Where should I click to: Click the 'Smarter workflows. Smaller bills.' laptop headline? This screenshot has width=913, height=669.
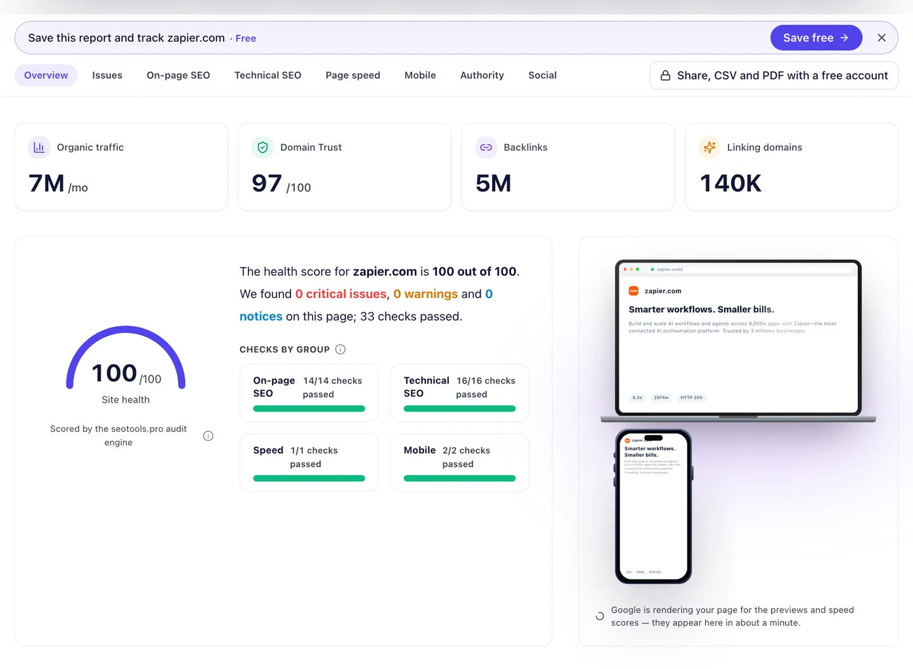[701, 309]
